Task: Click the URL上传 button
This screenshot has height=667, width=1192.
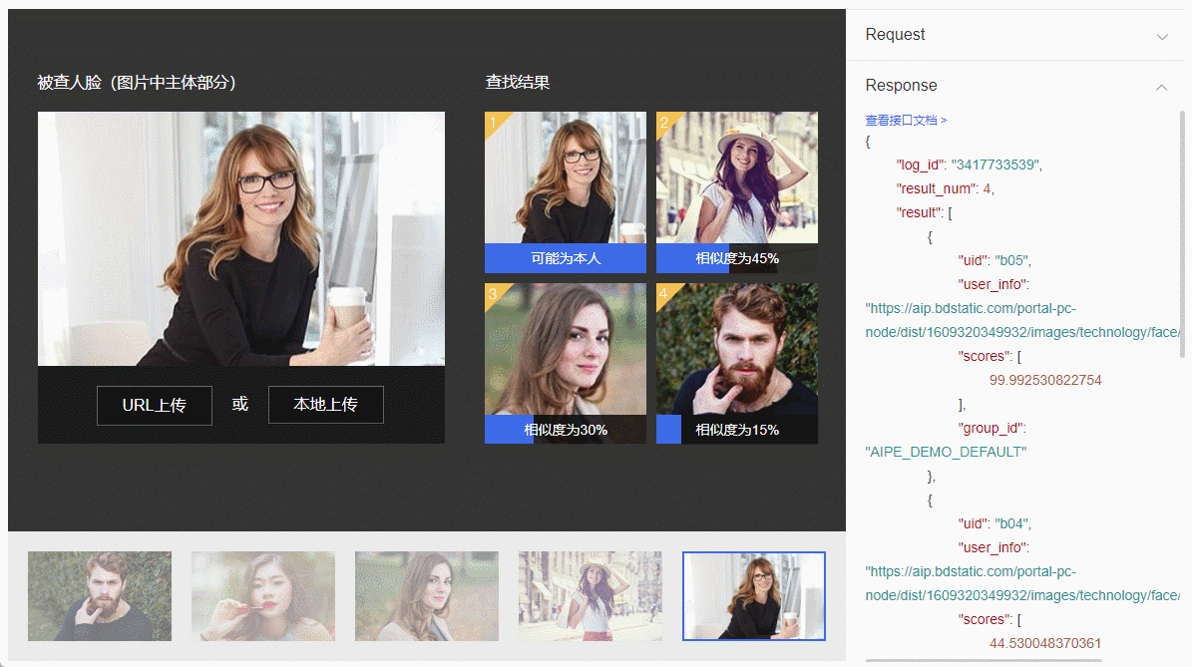Action: click(155, 405)
